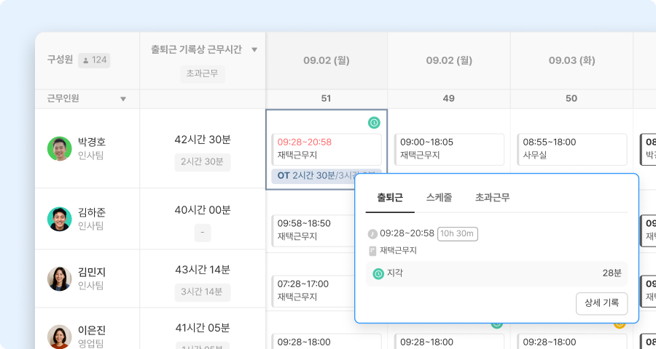The height and width of the screenshot is (349, 656).
Task: Click the name 김민지
Action: [92, 273]
